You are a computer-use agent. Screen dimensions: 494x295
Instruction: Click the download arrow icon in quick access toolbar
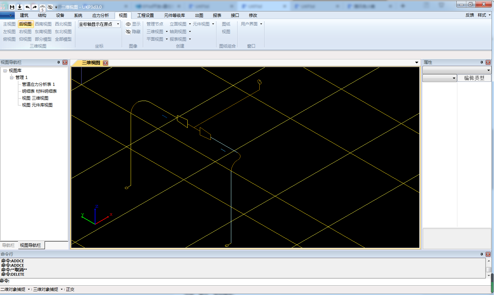point(20,7)
